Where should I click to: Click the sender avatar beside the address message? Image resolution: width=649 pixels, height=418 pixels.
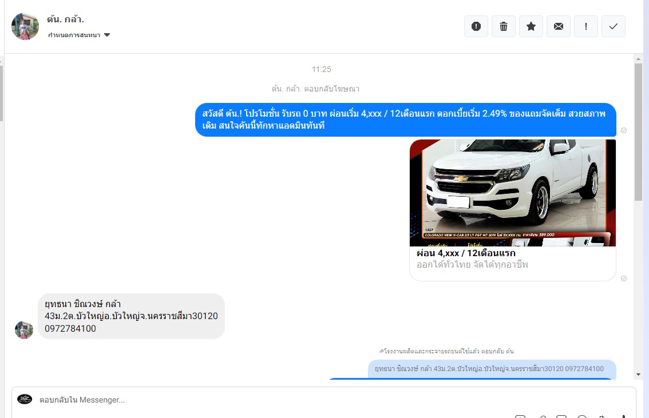pyautogui.click(x=24, y=330)
